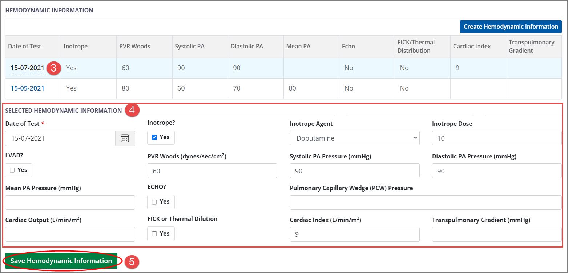Edit the Cardiac Index field

click(x=354, y=234)
